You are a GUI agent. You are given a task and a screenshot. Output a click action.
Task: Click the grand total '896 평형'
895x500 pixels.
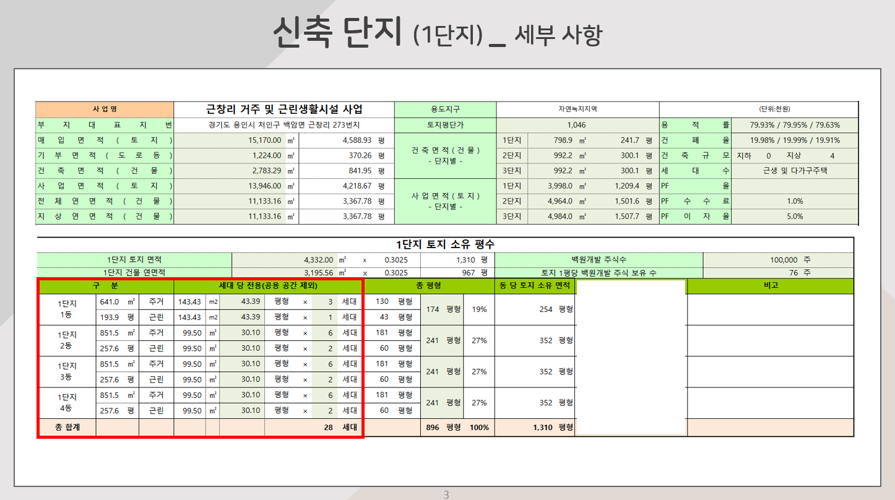pyautogui.click(x=443, y=427)
